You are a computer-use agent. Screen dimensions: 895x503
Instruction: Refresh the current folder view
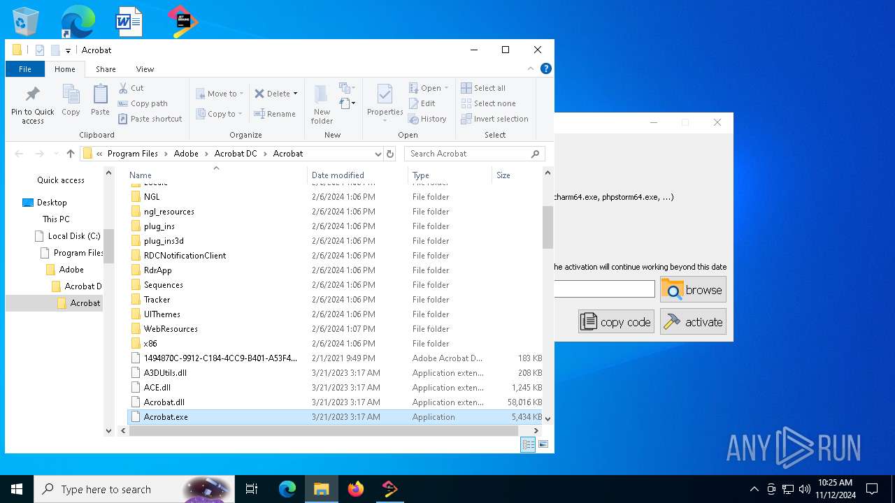pyautogui.click(x=390, y=154)
